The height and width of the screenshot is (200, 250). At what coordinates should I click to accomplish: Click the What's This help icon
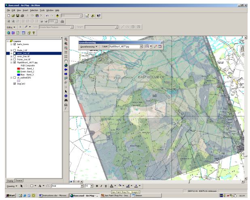coord(99,16)
